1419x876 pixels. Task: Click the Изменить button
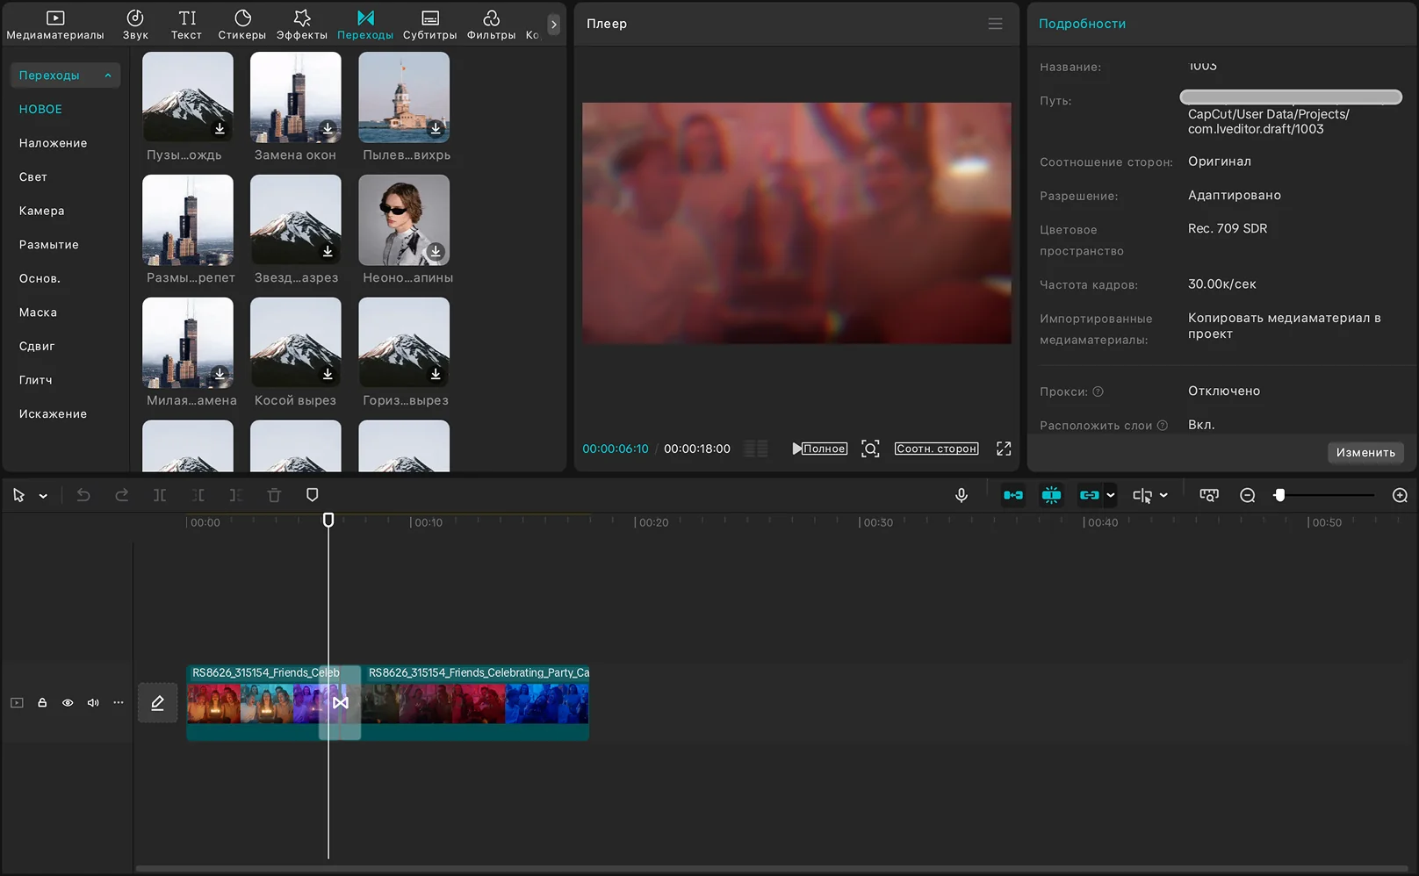[x=1365, y=452]
